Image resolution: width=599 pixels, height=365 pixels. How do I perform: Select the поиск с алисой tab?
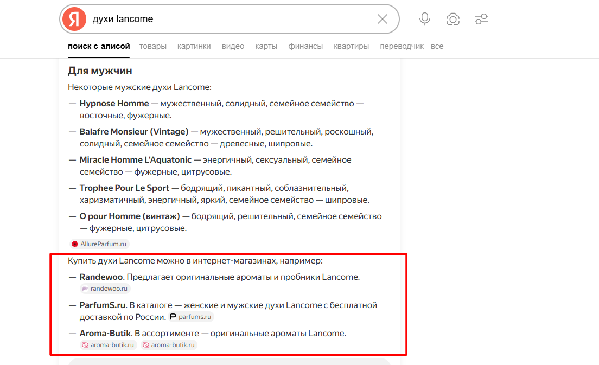point(99,46)
